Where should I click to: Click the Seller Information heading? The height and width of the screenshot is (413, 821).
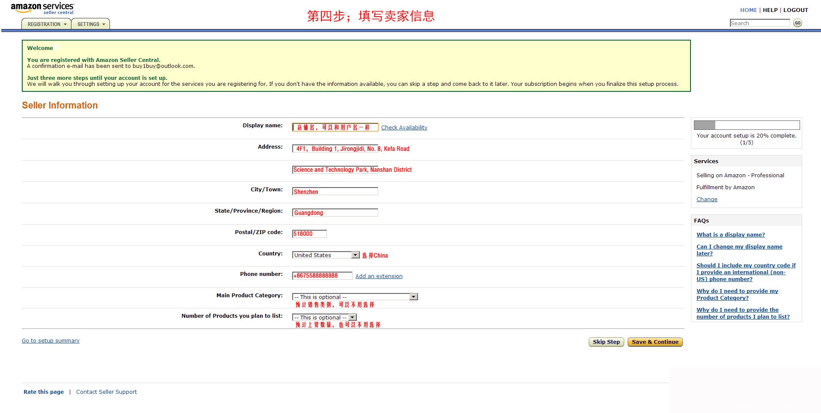click(60, 105)
